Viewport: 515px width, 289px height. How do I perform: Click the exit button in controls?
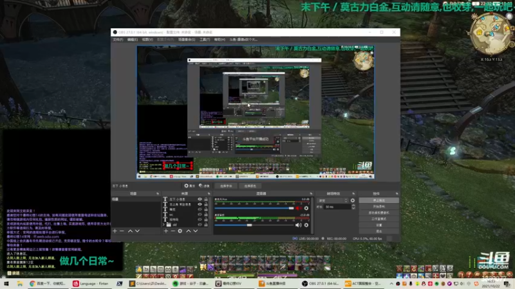click(379, 231)
